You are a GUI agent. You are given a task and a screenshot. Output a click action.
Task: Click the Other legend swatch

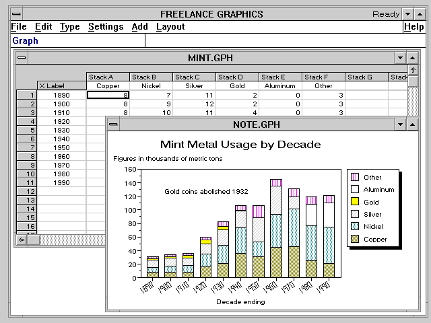355,177
